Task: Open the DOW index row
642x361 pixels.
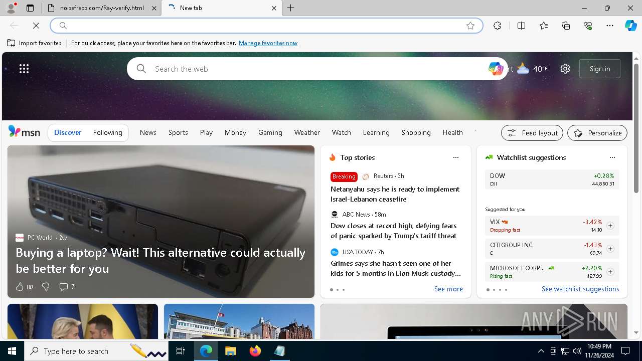Action: point(552,179)
